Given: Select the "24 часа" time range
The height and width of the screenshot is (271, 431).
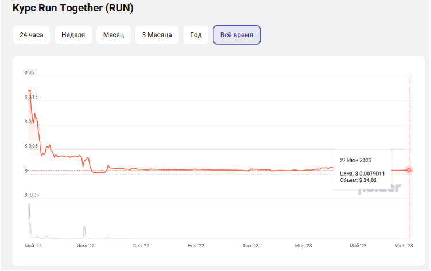Looking at the screenshot, I should pos(32,35).
